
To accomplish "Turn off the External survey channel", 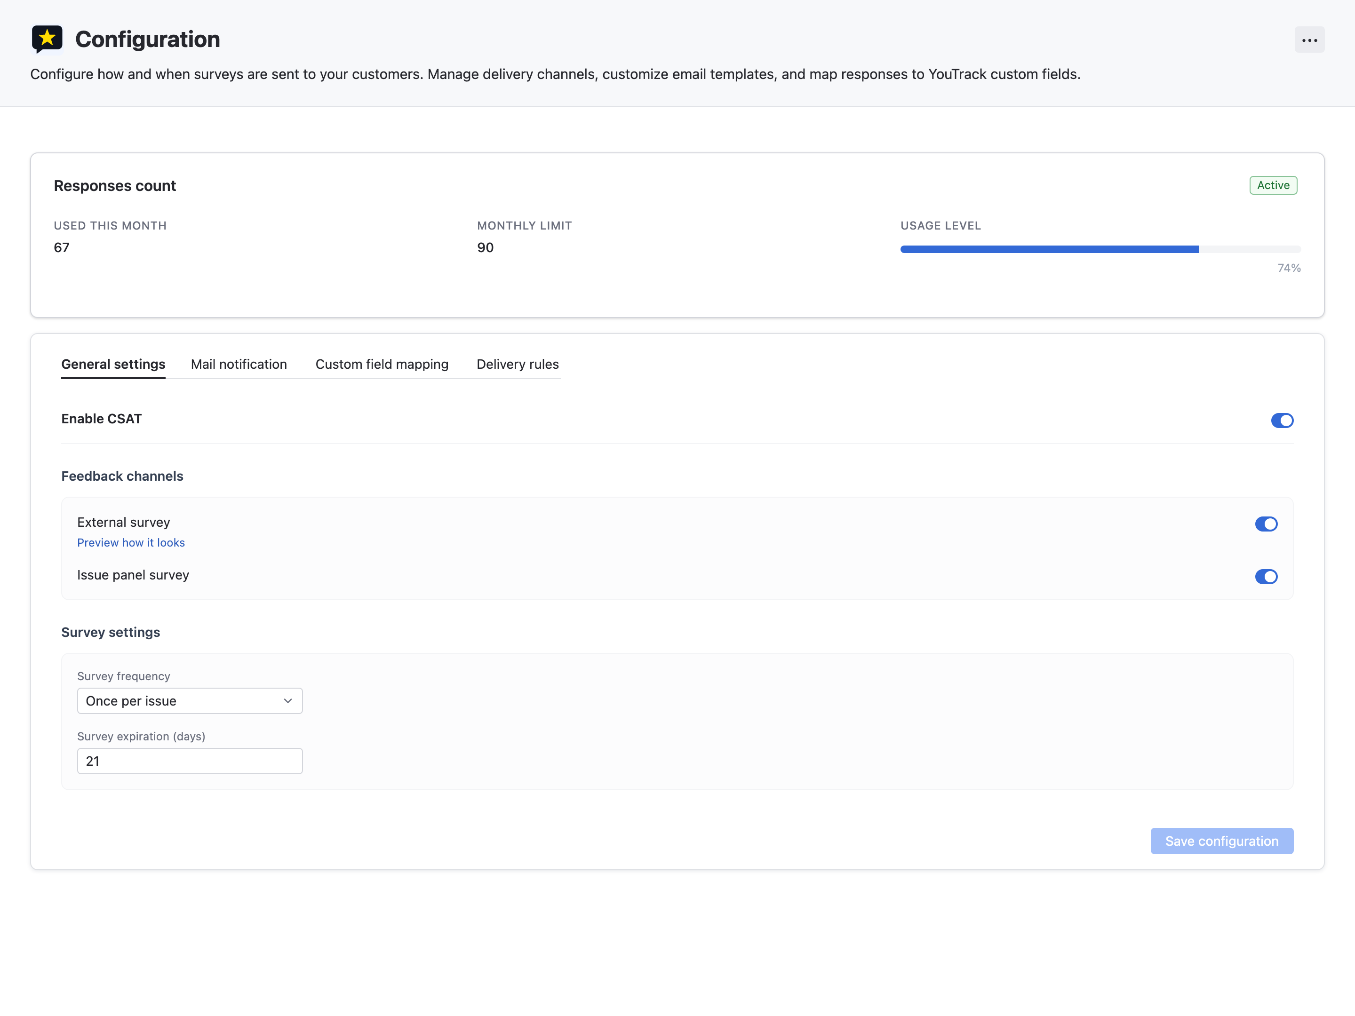I will coord(1266,524).
